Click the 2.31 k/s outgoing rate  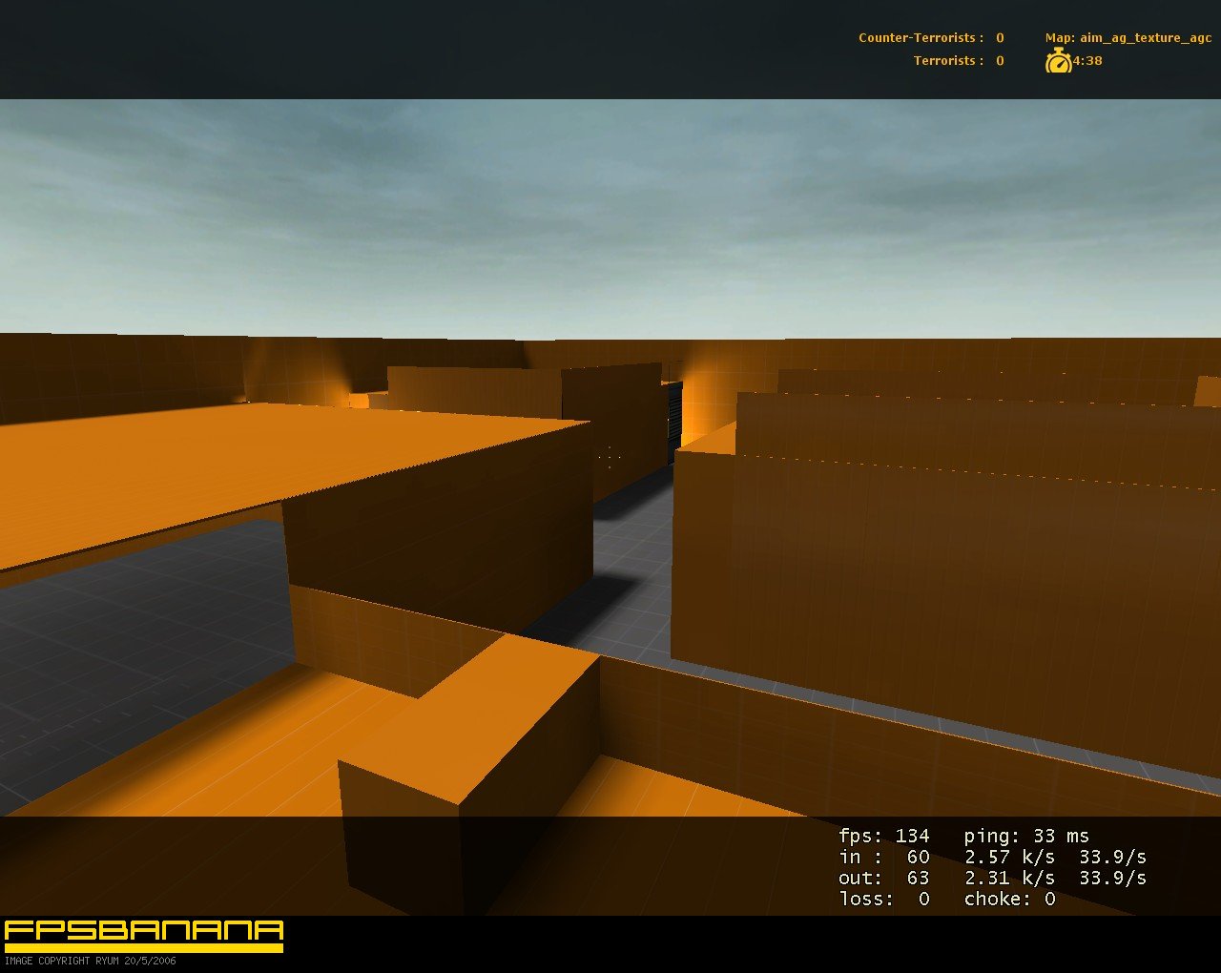1009,878
